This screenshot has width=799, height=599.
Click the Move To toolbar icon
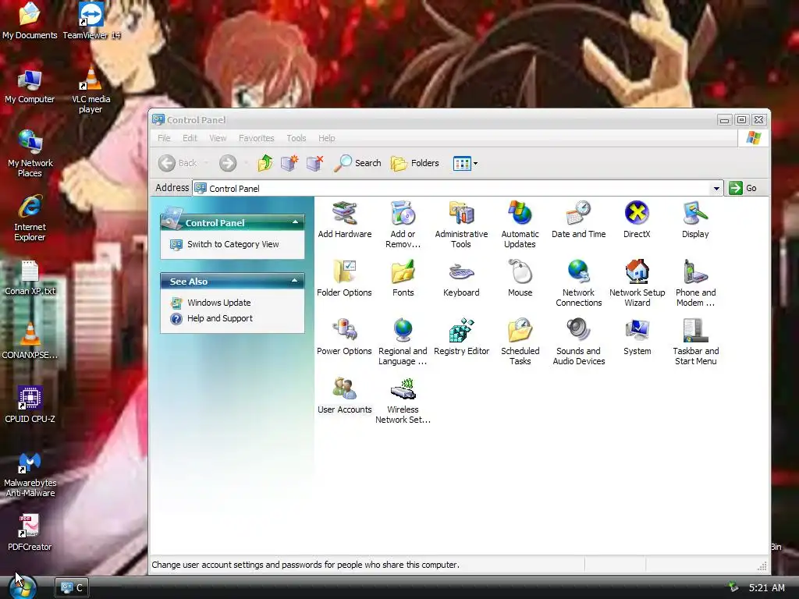(x=289, y=163)
